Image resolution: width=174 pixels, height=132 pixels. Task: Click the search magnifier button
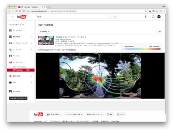(115, 17)
